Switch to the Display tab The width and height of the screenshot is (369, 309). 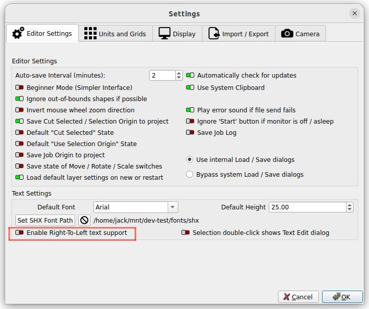(177, 34)
